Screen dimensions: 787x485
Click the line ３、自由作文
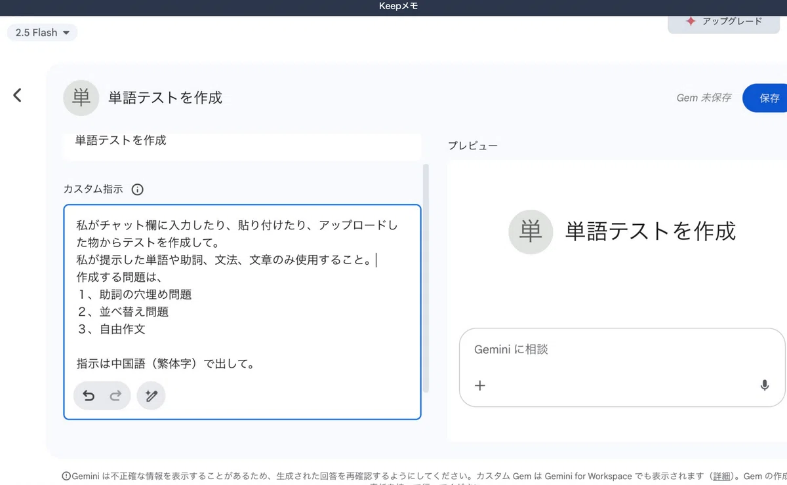tap(111, 329)
